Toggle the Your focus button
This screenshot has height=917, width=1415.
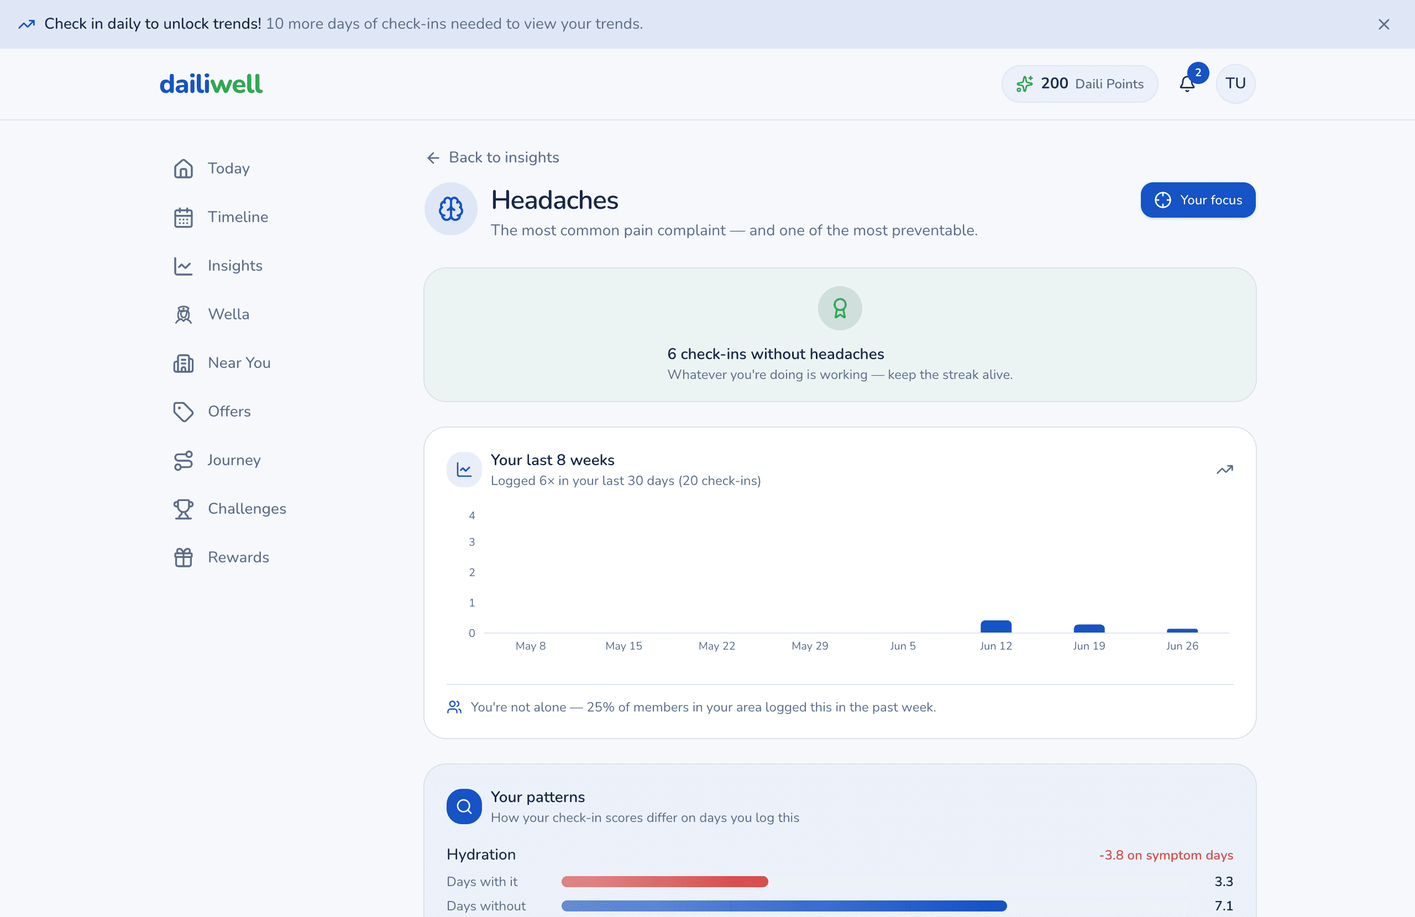1198,199
